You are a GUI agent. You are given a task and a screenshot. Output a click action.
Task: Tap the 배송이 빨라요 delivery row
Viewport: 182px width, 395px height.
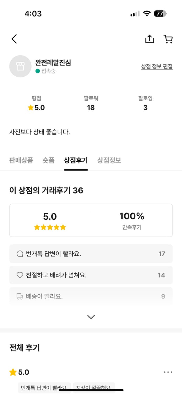[91, 297]
